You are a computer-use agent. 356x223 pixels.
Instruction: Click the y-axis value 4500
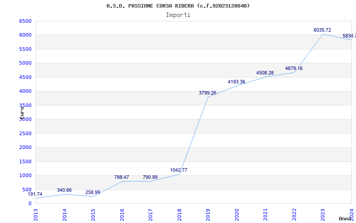[x=25, y=77]
